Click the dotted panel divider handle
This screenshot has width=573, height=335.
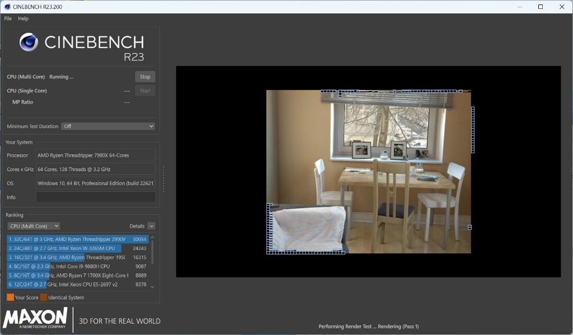[x=163, y=179]
